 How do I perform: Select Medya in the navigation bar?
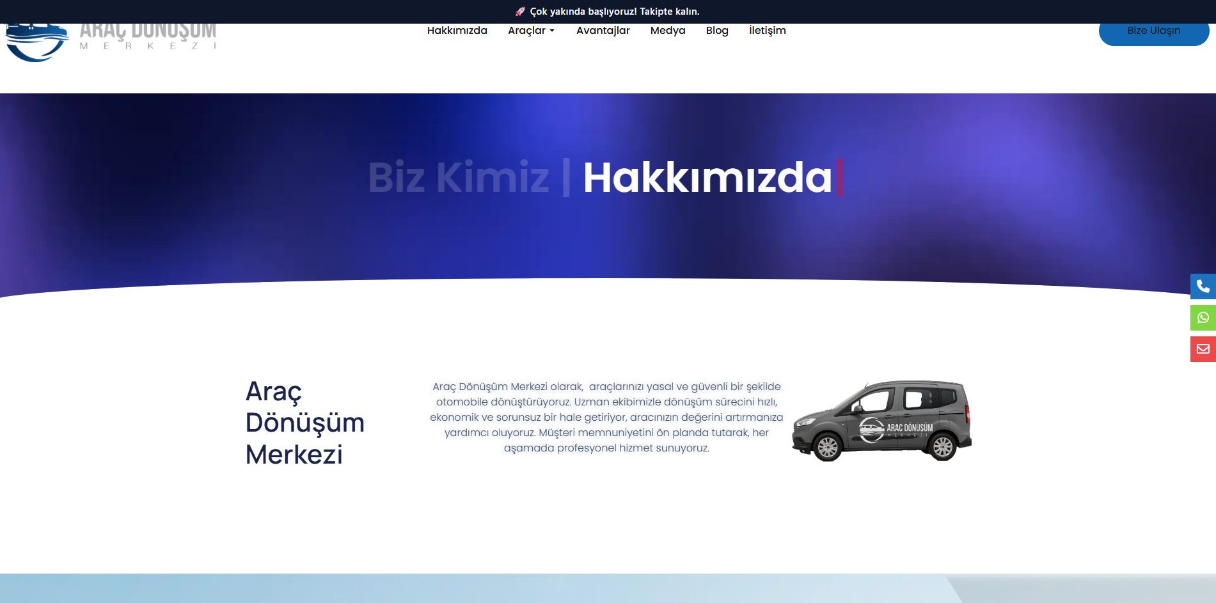tap(667, 31)
